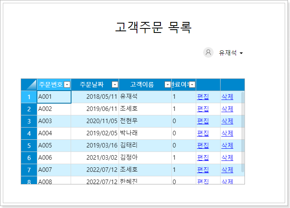This screenshot has height=208, width=290.
Task: Select the A001 order number cell
Action: (54, 97)
